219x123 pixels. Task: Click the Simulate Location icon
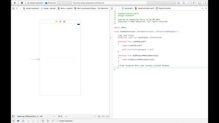coord(53,121)
